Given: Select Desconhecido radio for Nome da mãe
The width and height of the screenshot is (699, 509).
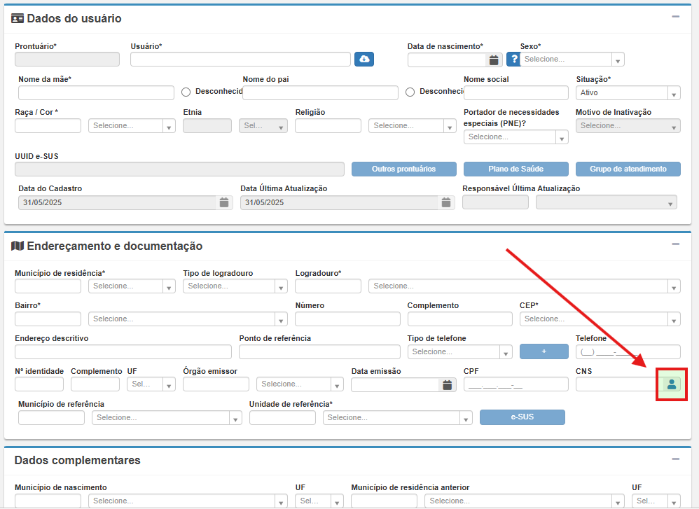Looking at the screenshot, I should (x=186, y=92).
